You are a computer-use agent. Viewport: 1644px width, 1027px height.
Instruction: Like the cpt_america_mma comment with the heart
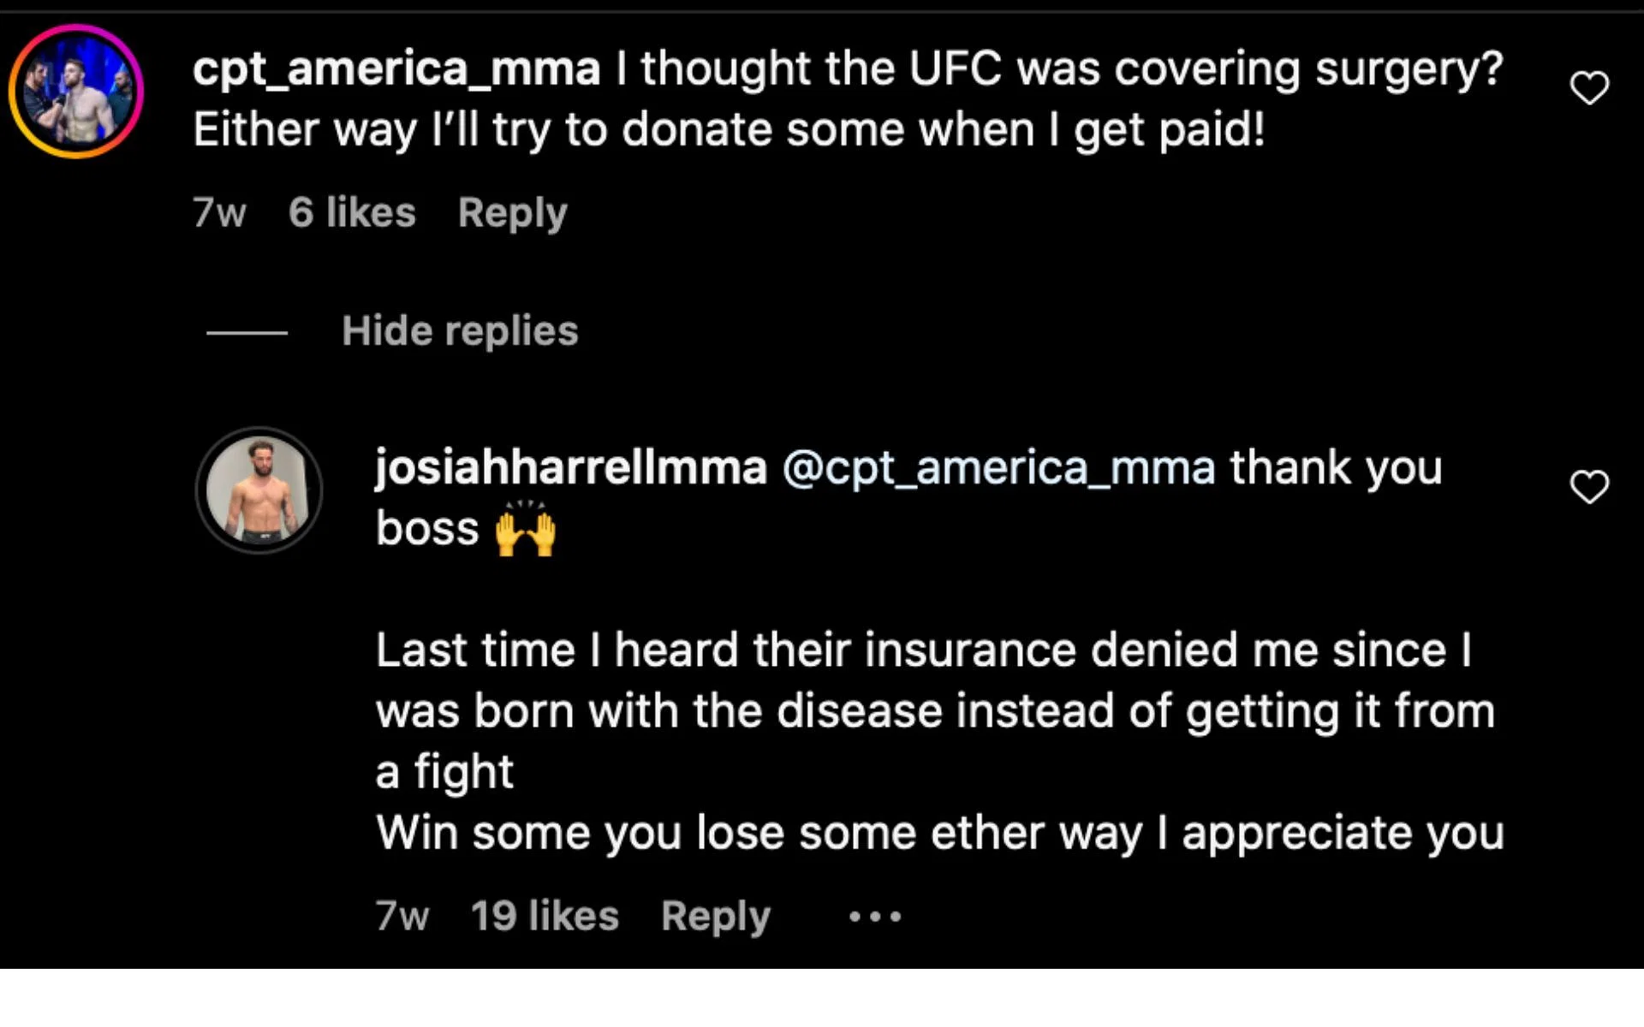pos(1589,88)
